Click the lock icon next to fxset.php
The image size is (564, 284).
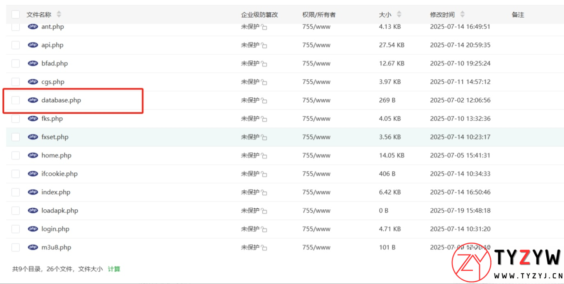tap(263, 137)
